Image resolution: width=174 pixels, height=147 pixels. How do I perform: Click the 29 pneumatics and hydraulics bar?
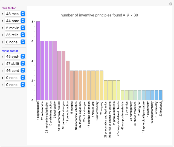(x=106, y=90)
